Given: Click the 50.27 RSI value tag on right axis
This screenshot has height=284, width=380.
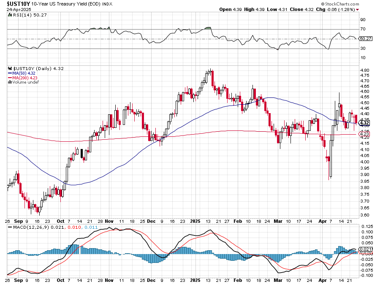Looking at the screenshot, I should pos(365,38).
